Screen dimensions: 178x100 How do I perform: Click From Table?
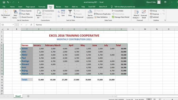[x=24, y=14]
